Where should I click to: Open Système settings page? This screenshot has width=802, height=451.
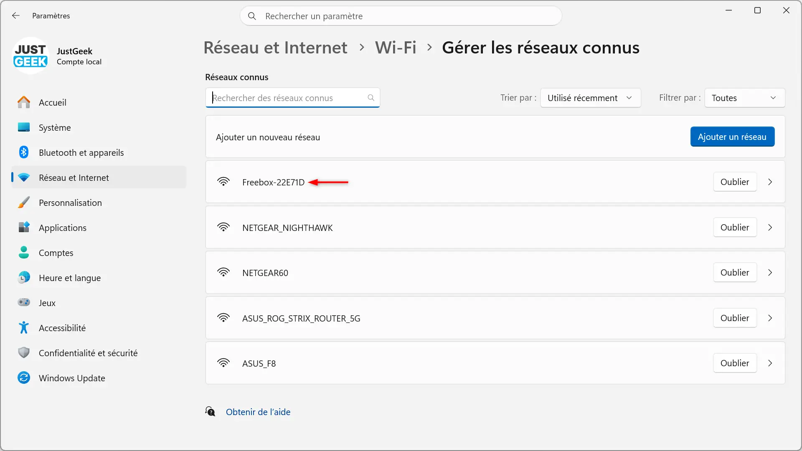pos(99,127)
